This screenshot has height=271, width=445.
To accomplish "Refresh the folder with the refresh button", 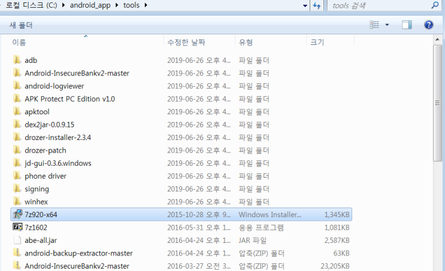I will pos(317,5).
